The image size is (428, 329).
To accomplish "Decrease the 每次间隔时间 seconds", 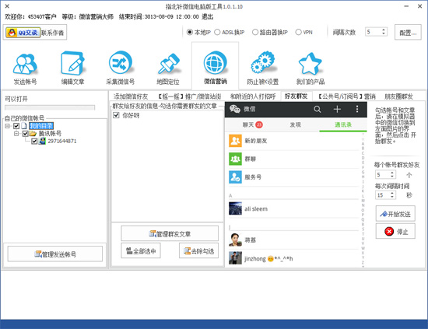I will 392,197.
